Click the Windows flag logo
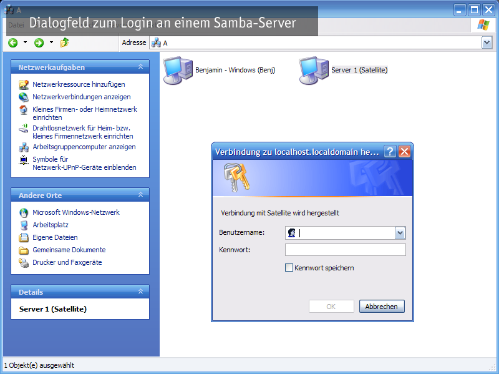The height and width of the screenshot is (374, 499). [x=483, y=24]
